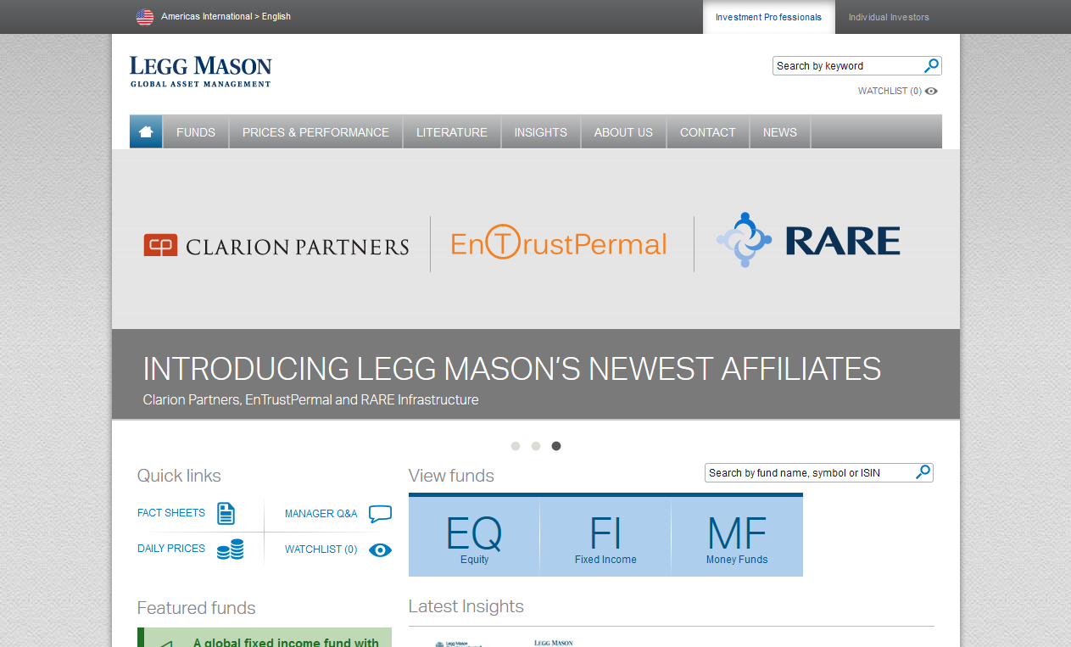Open the Funds menu
The height and width of the screenshot is (647, 1071).
[196, 131]
